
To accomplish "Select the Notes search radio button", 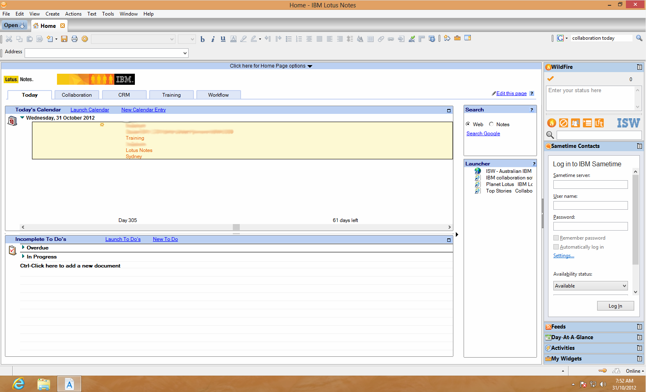I will 491,124.
